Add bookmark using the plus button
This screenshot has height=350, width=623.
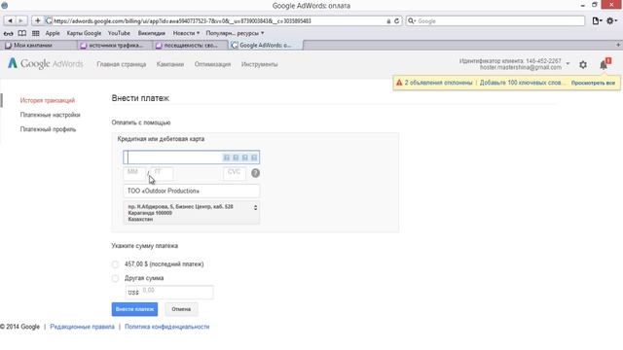[x=37, y=21]
